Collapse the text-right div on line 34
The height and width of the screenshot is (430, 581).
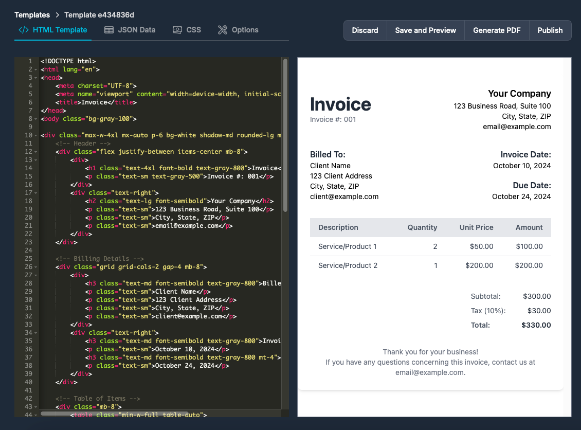[35, 333]
